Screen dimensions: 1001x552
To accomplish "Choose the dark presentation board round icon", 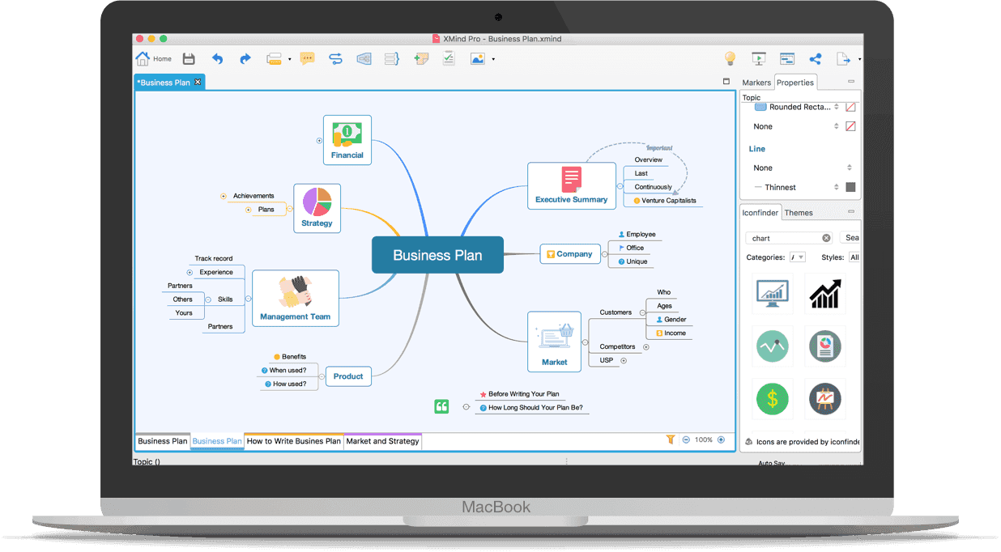I will 825,399.
